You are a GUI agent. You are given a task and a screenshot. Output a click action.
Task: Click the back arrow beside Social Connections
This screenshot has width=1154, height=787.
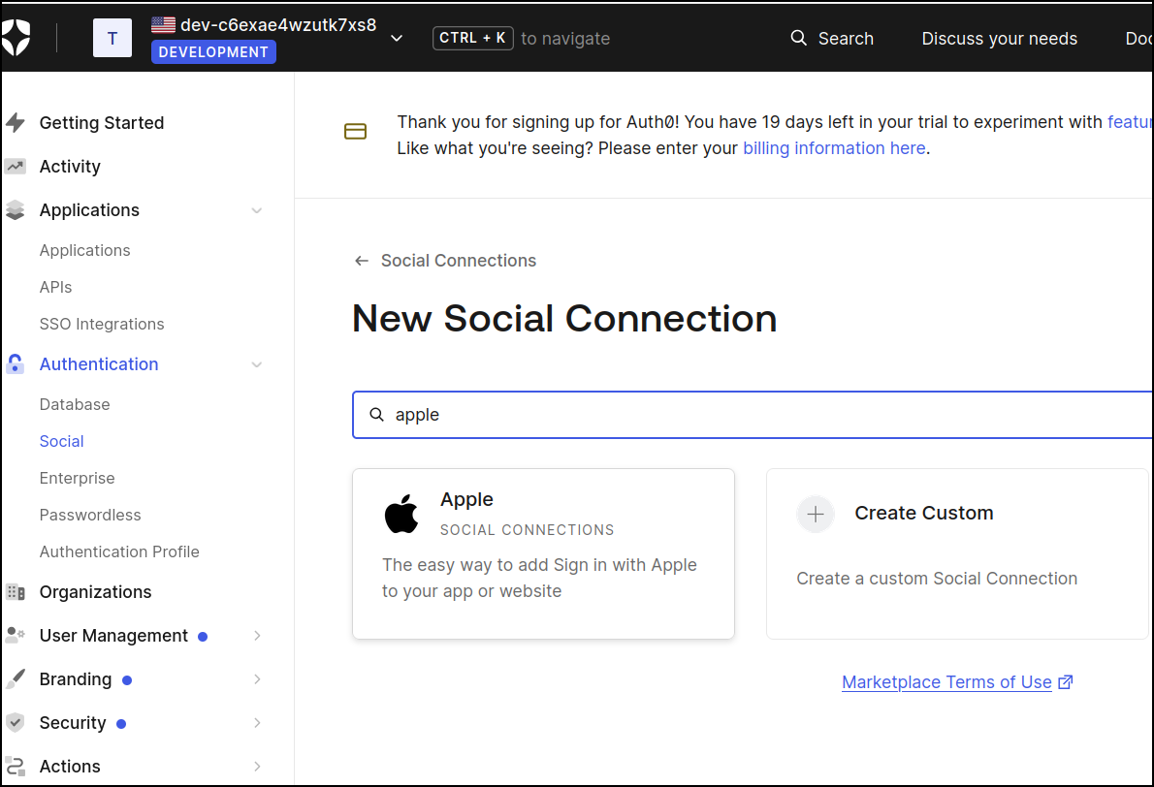[x=362, y=261]
